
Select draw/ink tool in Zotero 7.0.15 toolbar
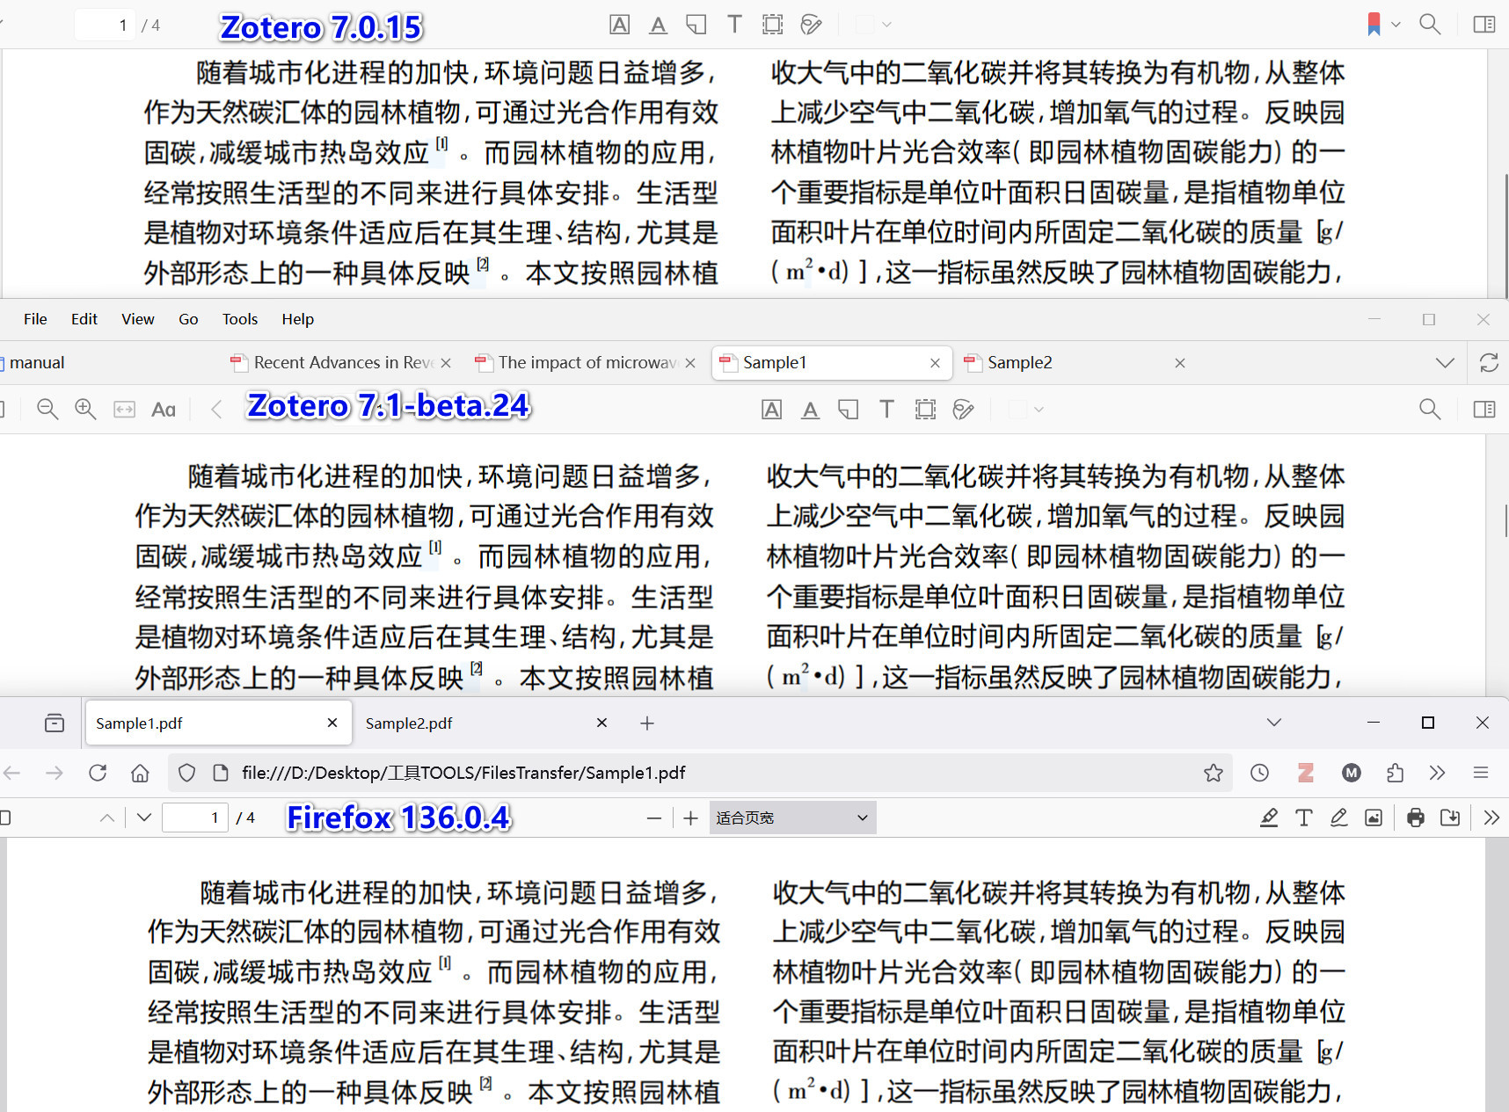(812, 25)
